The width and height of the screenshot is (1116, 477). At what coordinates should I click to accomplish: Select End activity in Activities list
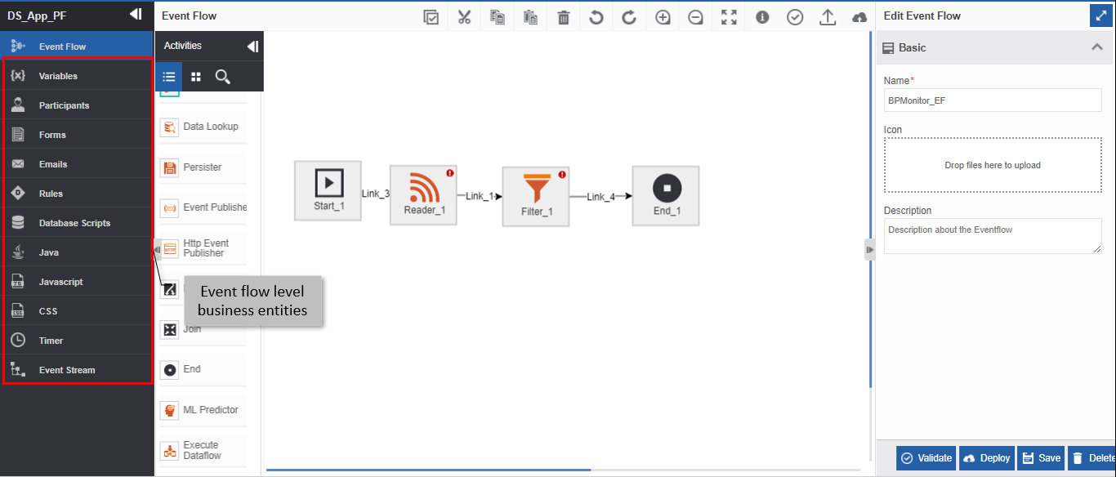[201, 369]
